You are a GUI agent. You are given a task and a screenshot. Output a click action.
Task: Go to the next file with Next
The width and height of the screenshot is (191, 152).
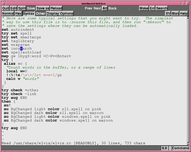(97, 8)
